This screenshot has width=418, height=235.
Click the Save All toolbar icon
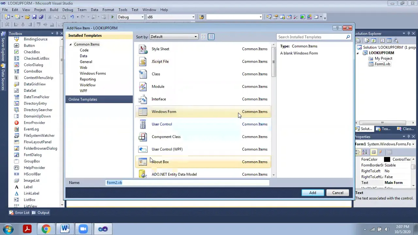[x=41, y=17]
